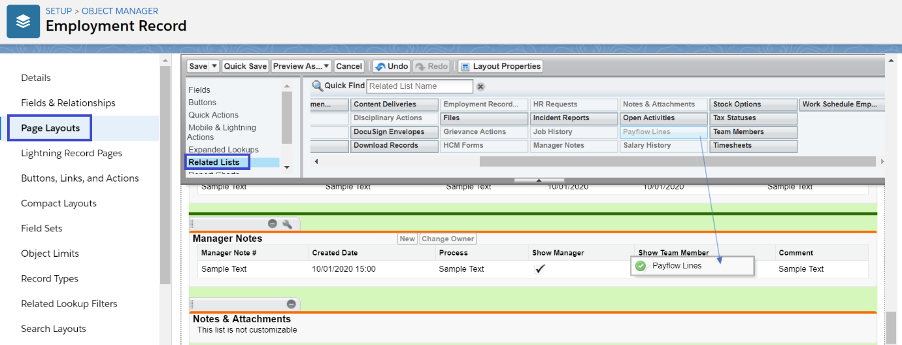902x345 pixels.
Task: Go to Fields & Relationships in sidebar
Action: pos(68,103)
